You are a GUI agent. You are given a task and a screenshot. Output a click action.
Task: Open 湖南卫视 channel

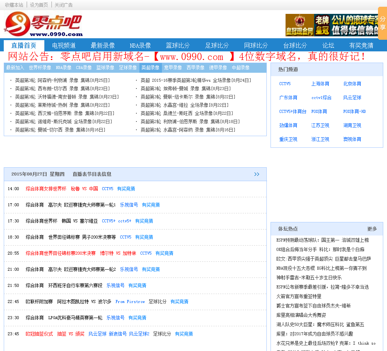[352, 126]
